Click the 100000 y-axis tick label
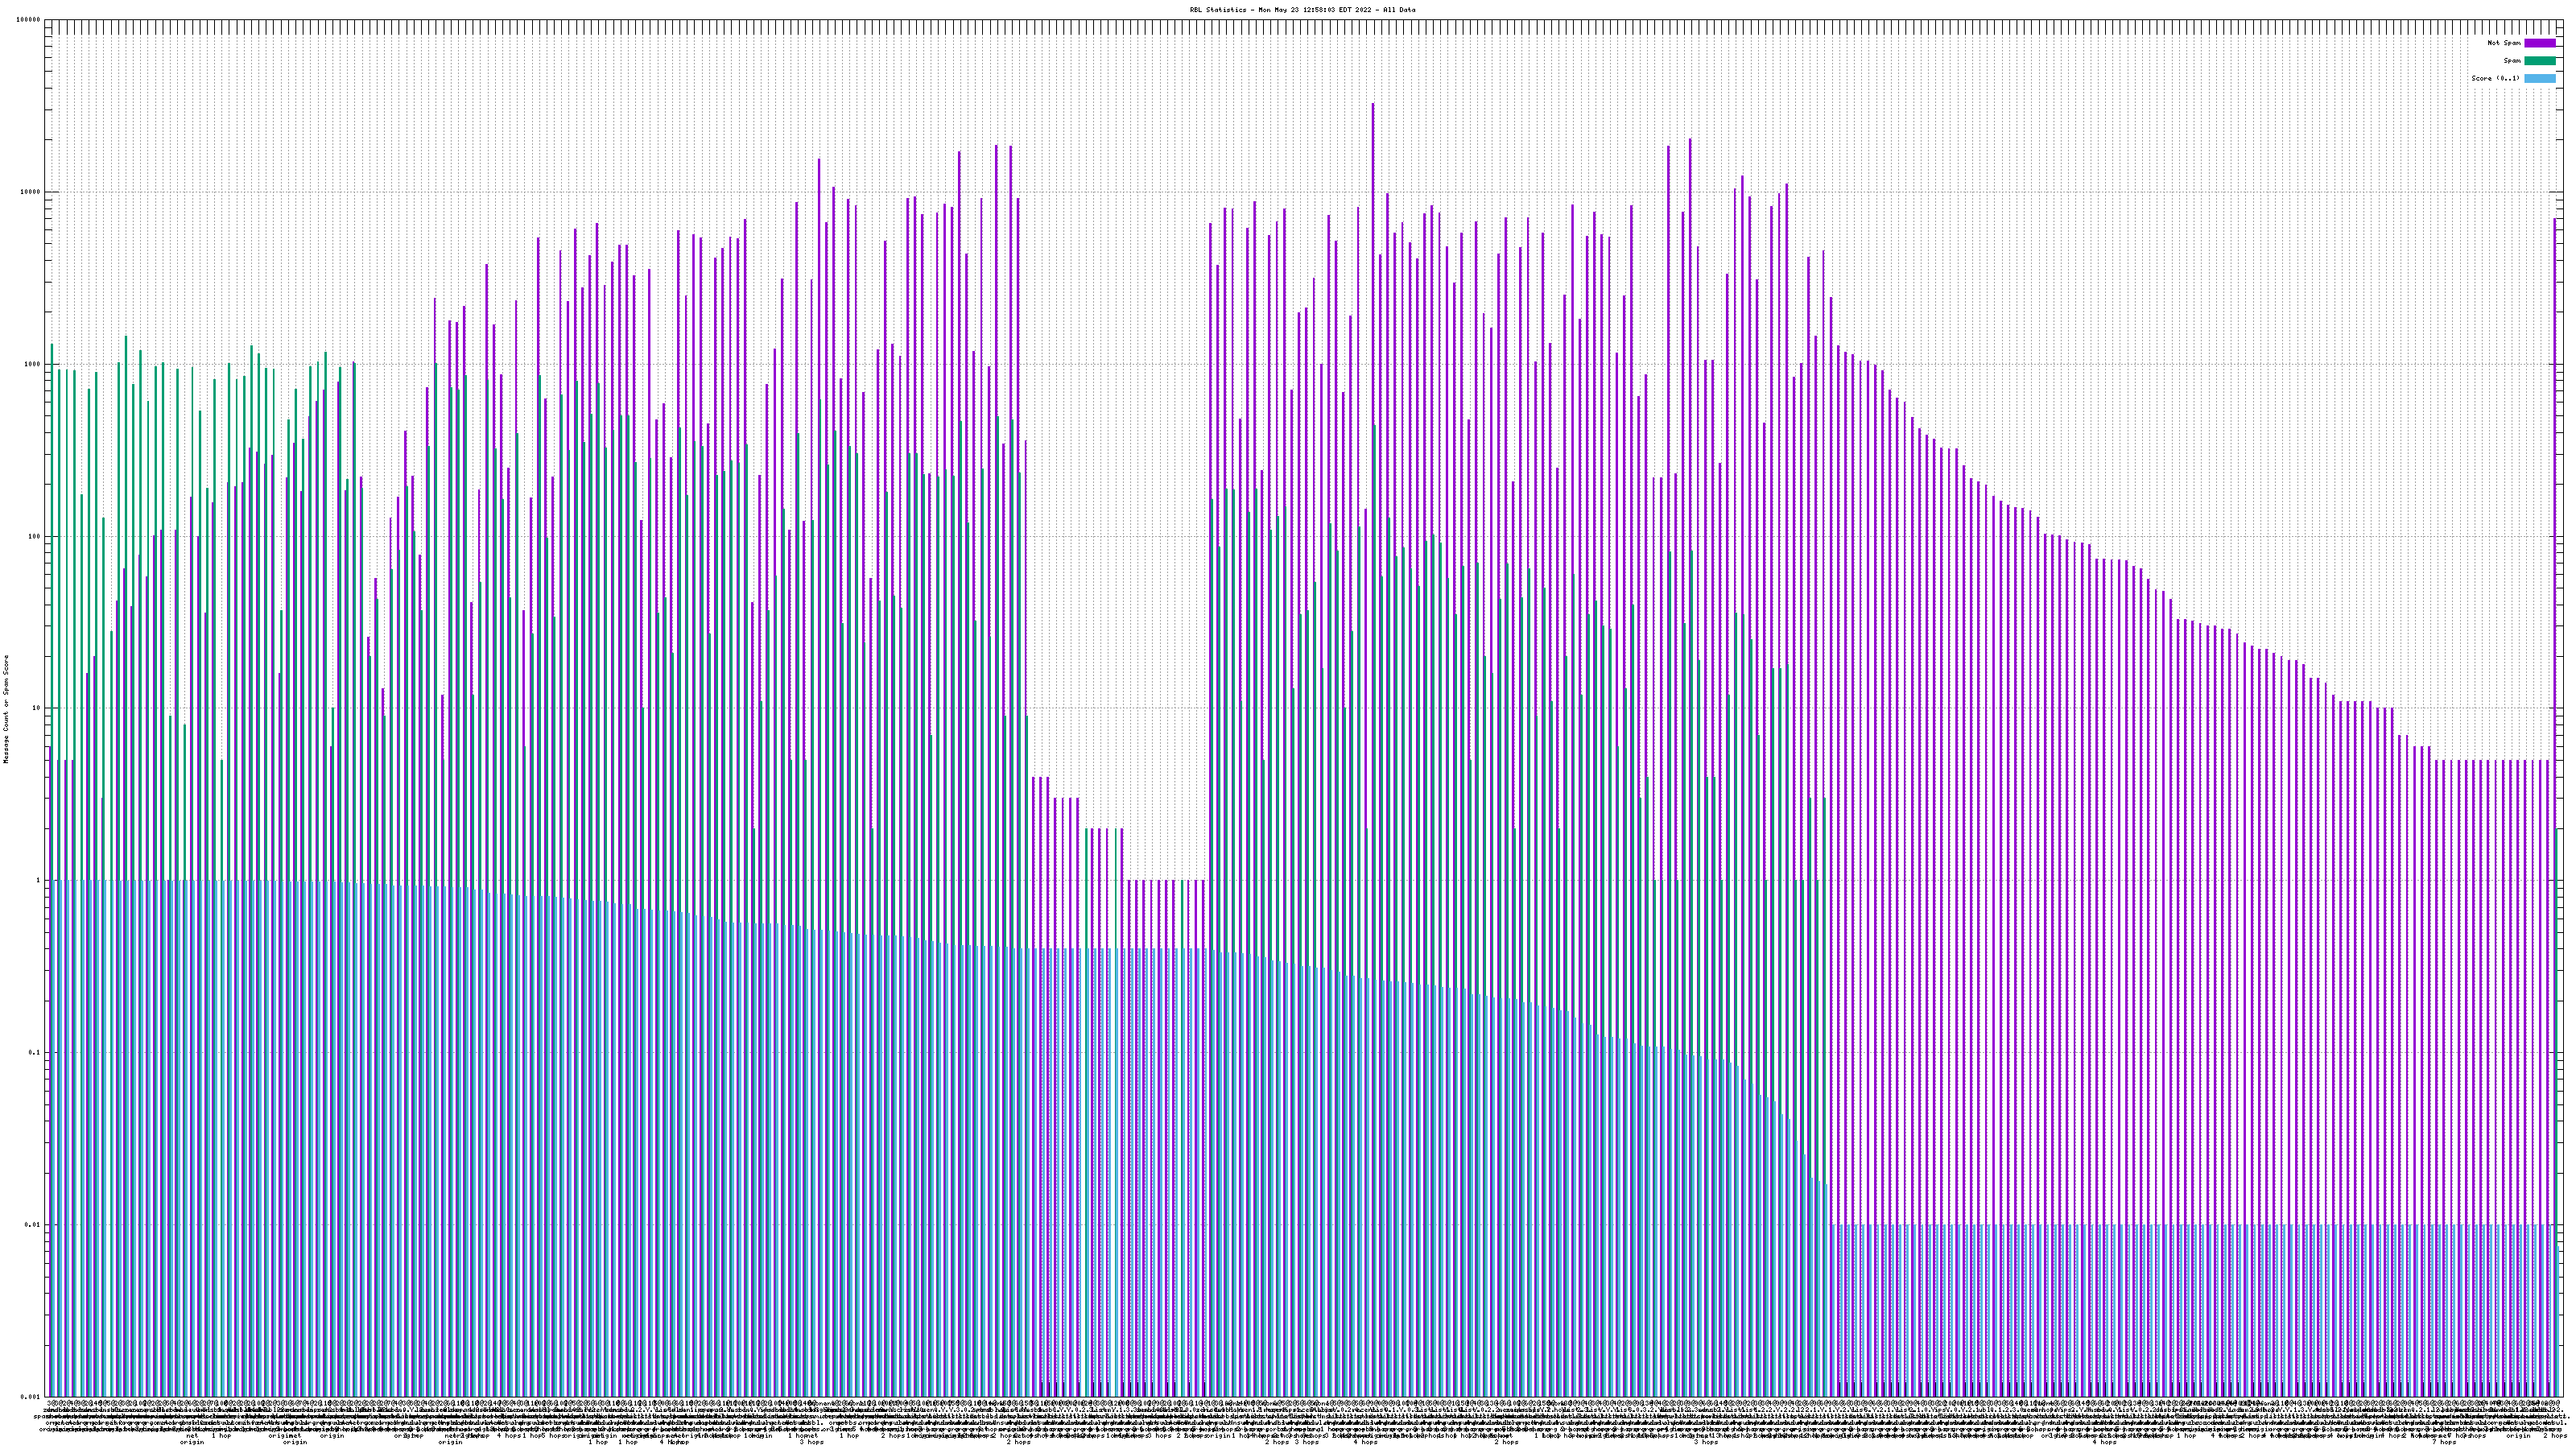 28,20
